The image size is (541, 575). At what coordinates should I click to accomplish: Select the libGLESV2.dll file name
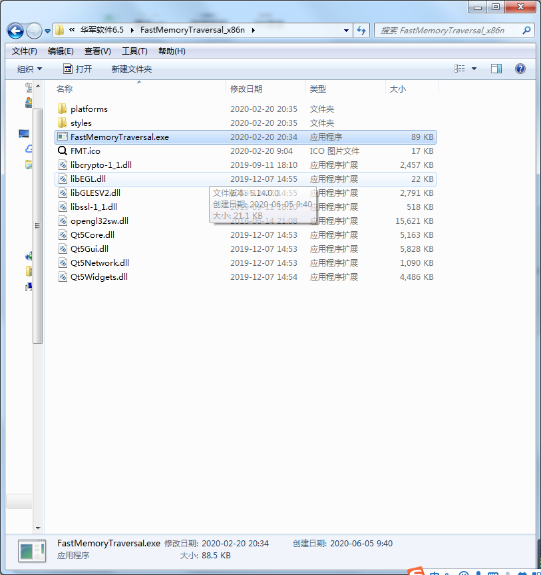click(95, 193)
